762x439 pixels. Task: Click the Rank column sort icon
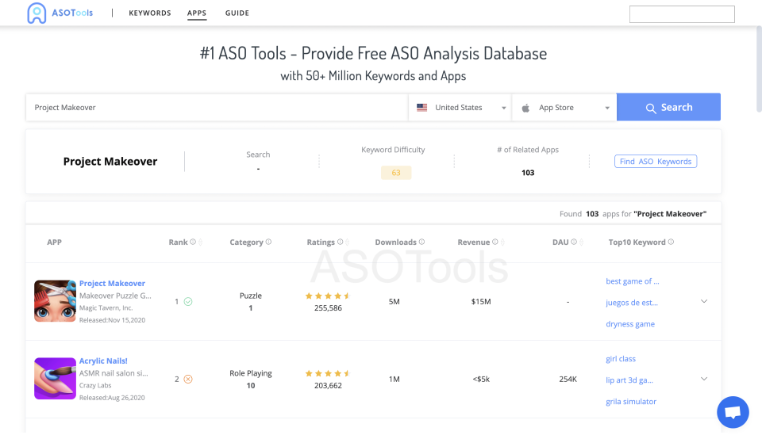[x=201, y=242]
